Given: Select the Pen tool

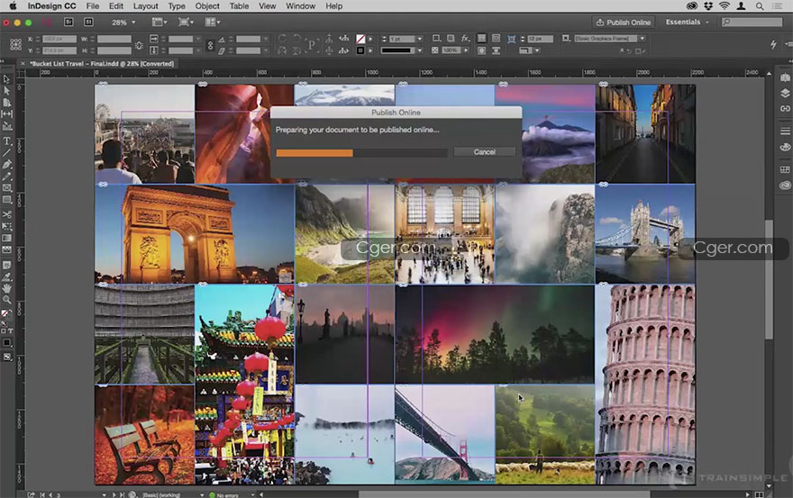Looking at the screenshot, I should [6, 164].
